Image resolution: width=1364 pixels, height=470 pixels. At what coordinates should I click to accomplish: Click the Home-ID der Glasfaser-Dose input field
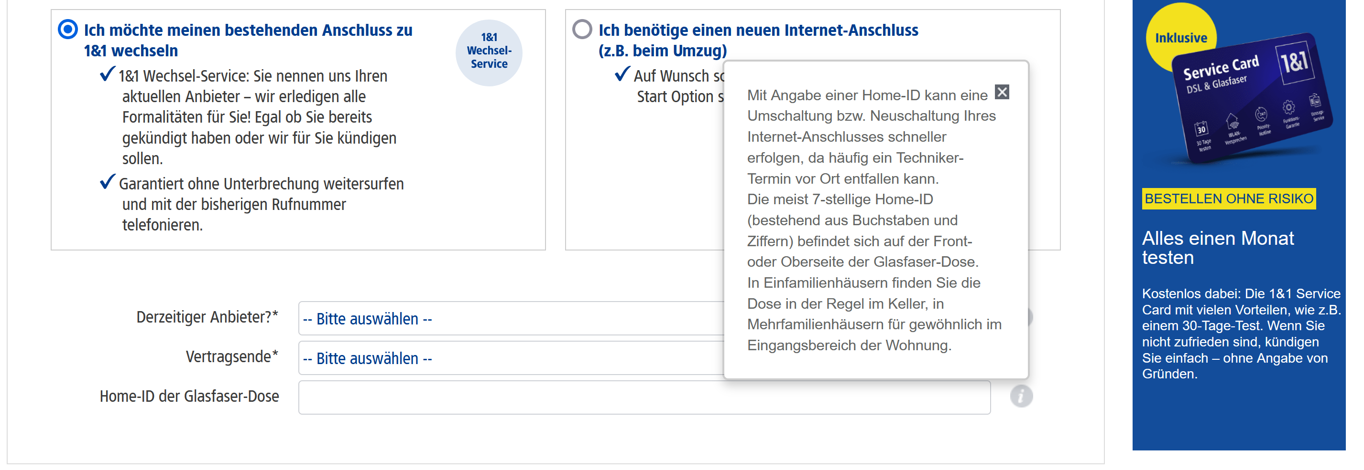(x=644, y=397)
